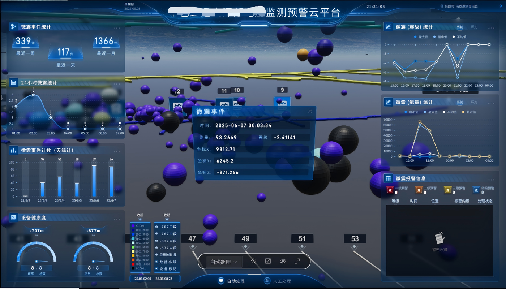Click the layout split icon in the bottom toolbar
Viewport: 506px width, 289px height.
point(268,261)
